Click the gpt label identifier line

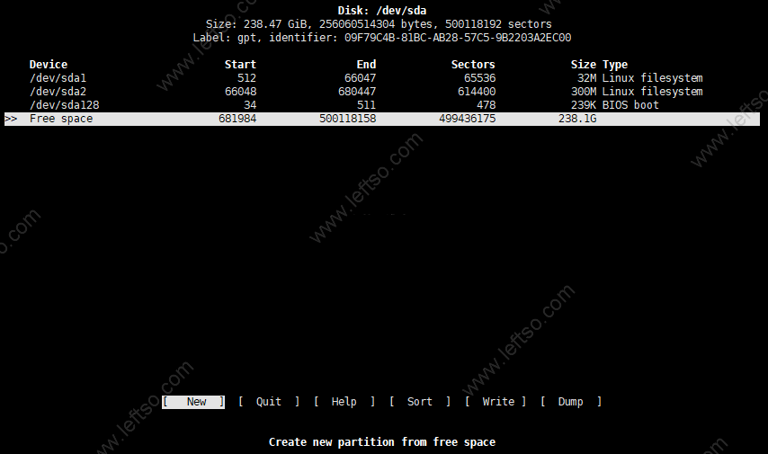tap(381, 38)
